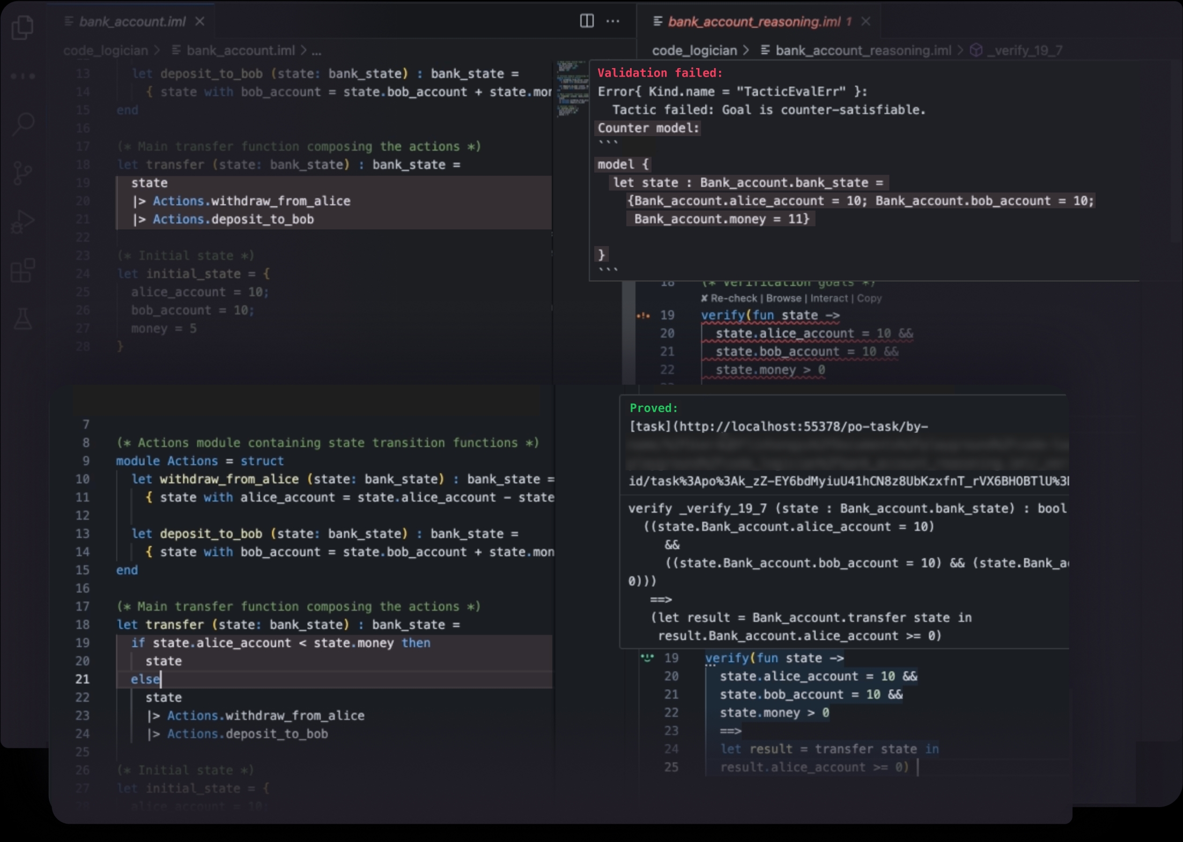Open the Testing flask icon
Image resolution: width=1183 pixels, height=842 pixels.
(23, 318)
